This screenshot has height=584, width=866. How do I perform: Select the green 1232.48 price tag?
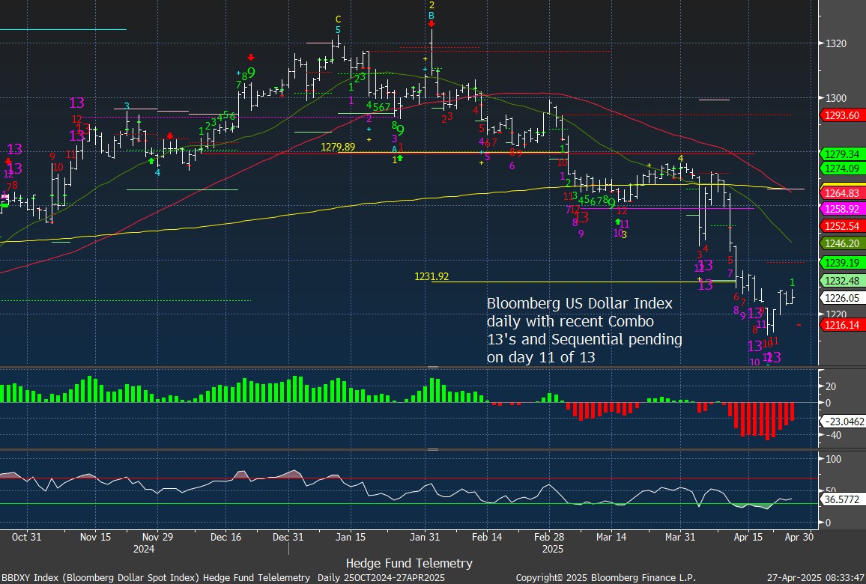pyautogui.click(x=842, y=281)
